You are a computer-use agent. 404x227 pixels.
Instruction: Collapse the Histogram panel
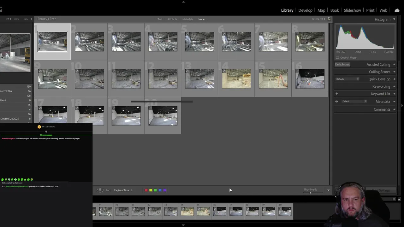coord(394,20)
